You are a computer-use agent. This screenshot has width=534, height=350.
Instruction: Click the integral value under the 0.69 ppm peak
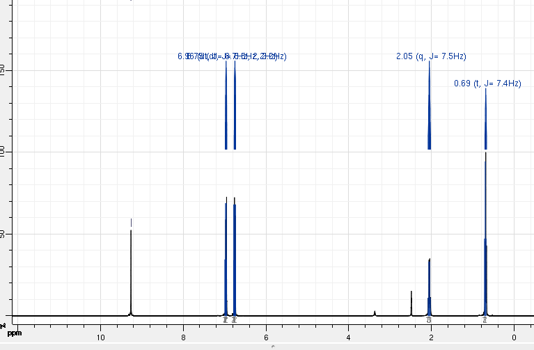[x=485, y=320]
